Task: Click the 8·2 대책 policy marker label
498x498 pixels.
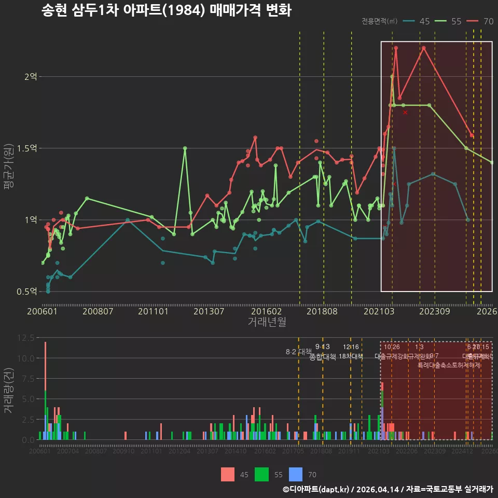Action: pyautogui.click(x=299, y=352)
